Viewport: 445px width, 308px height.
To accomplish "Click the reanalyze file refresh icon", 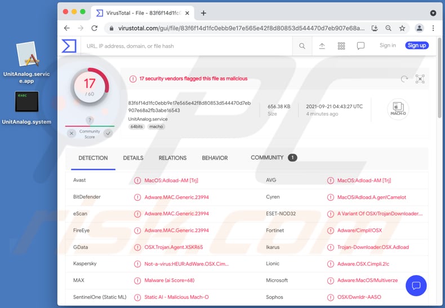I will pyautogui.click(x=404, y=79).
